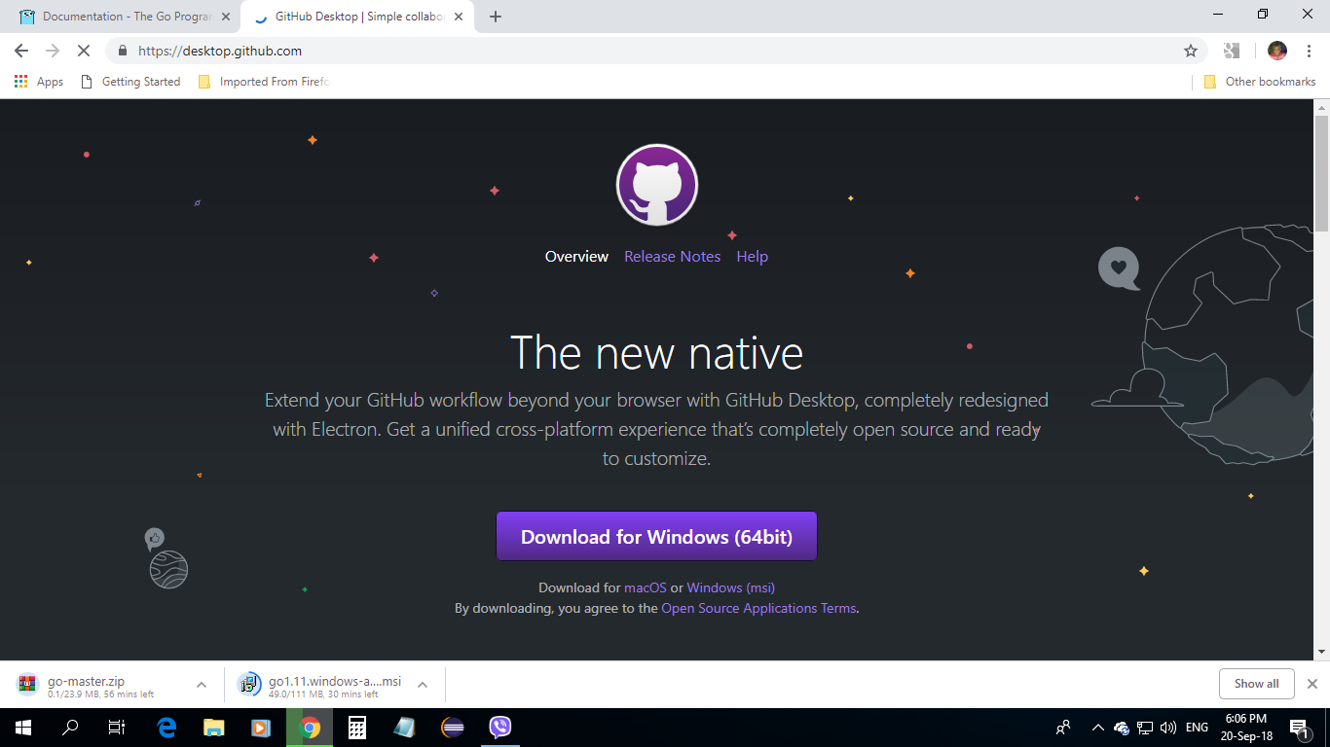Open Eclipse from the taskbar
Screen dimensions: 1330x747
click(x=452, y=728)
